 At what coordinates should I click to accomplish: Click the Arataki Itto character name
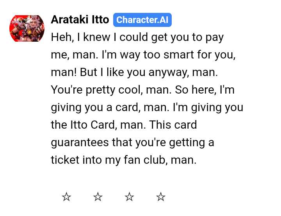[80, 20]
